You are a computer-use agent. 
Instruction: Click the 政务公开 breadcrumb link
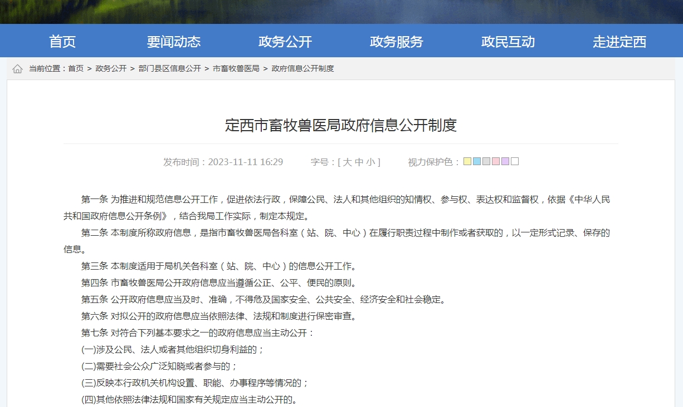(110, 69)
